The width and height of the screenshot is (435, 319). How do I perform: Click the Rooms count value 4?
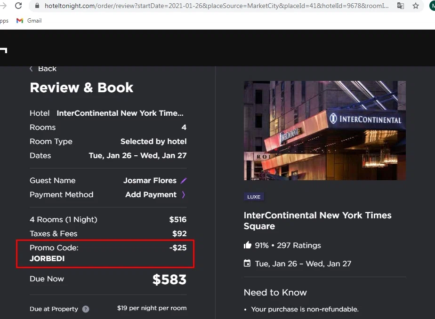184,127
